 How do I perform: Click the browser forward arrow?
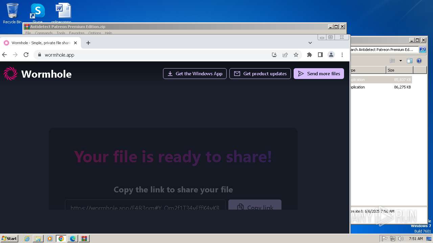click(15, 55)
